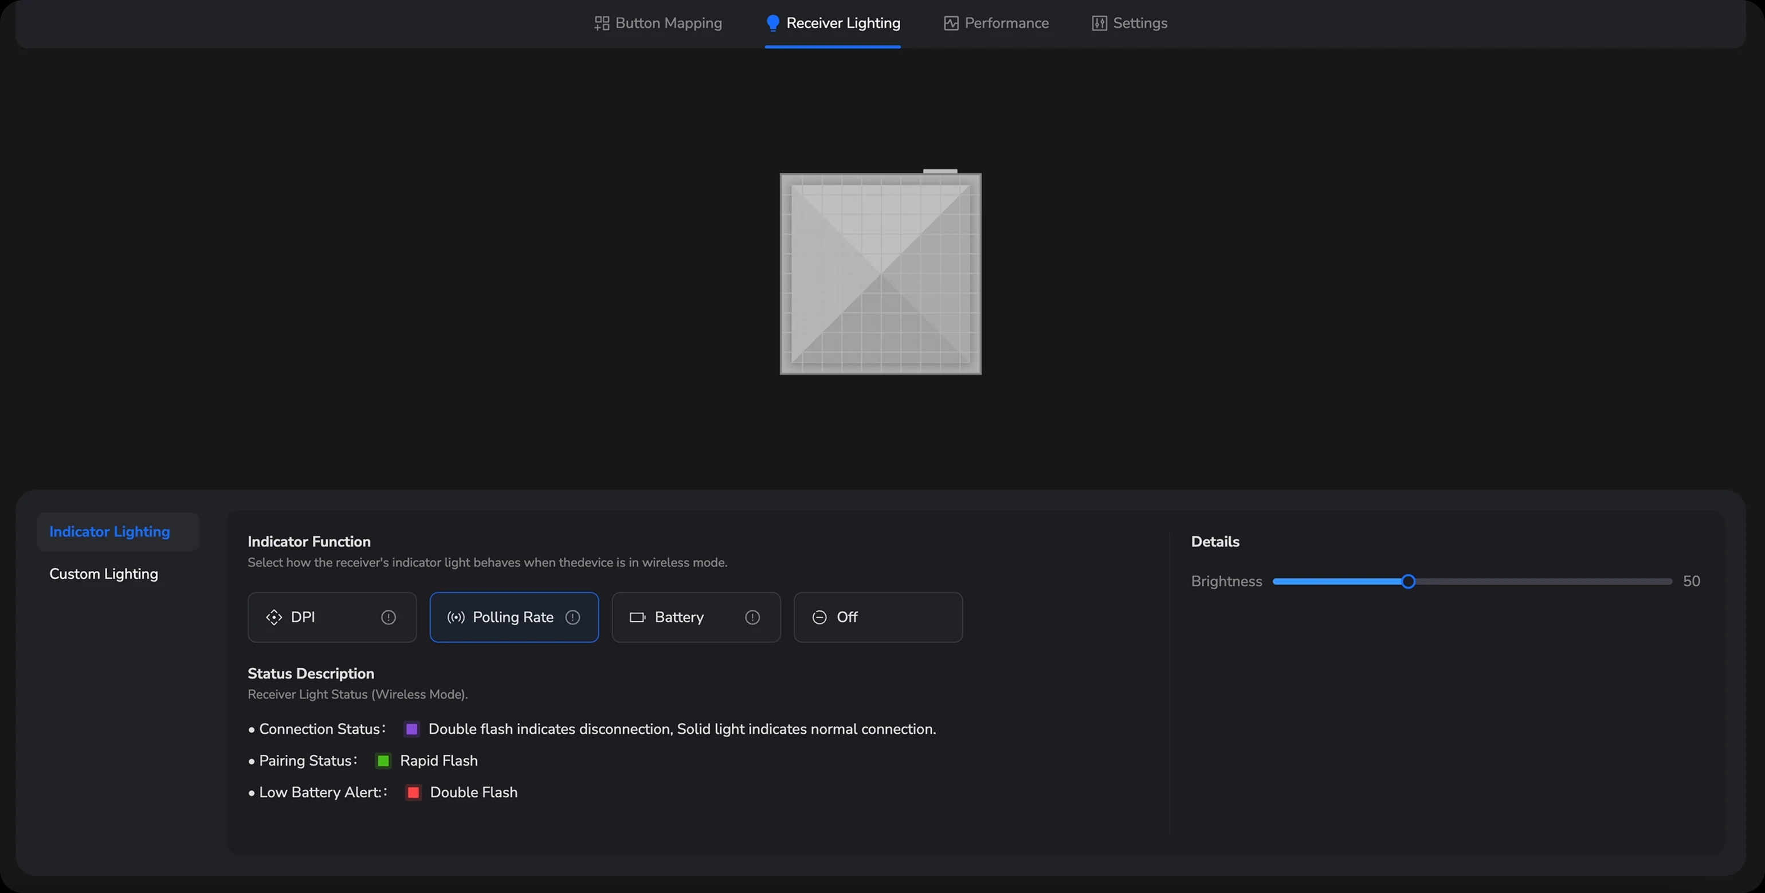Click the Brightness slider handle

[x=1408, y=581]
